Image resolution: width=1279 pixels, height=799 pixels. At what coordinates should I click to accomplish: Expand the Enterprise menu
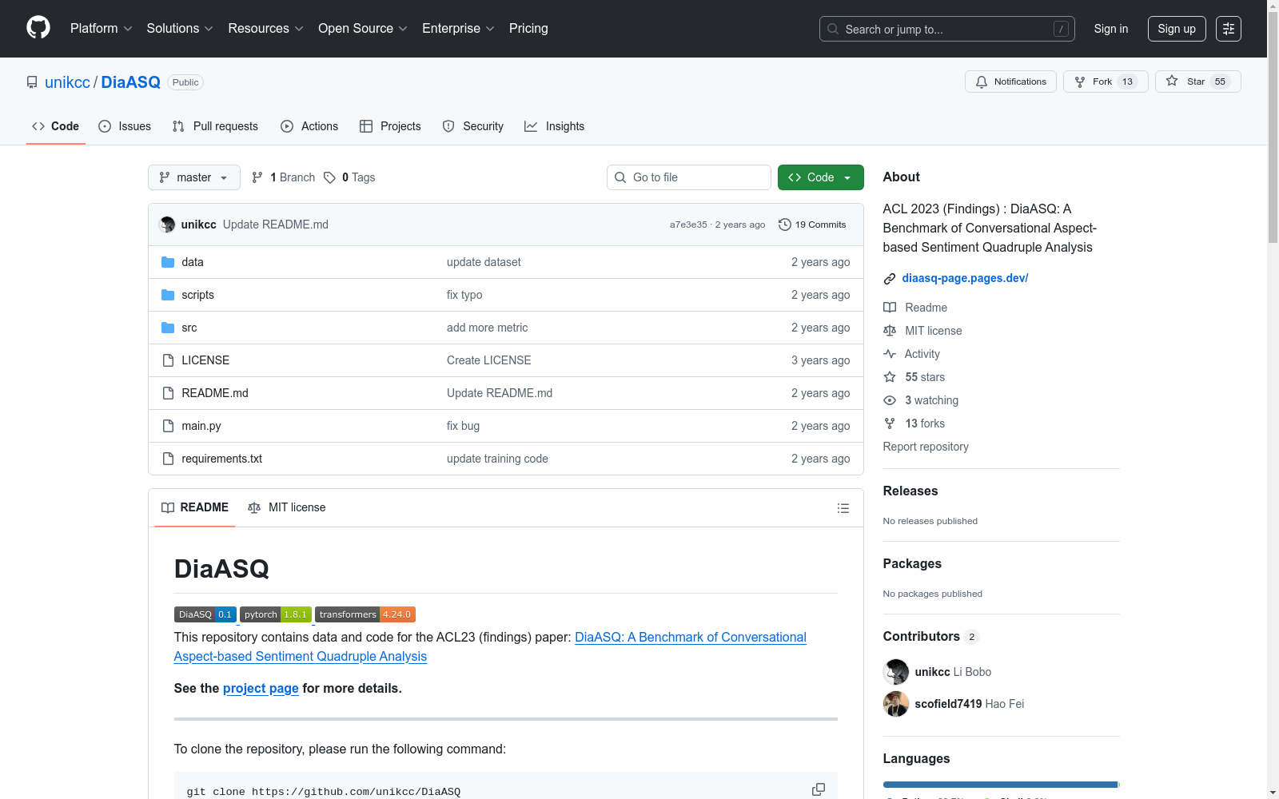tap(458, 29)
